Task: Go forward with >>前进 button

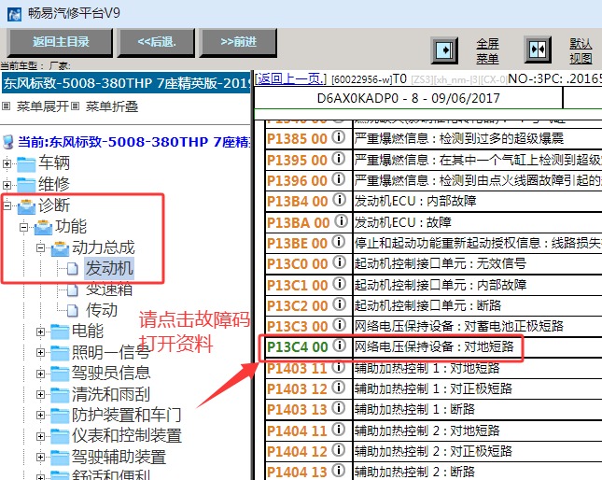Action: click(238, 42)
